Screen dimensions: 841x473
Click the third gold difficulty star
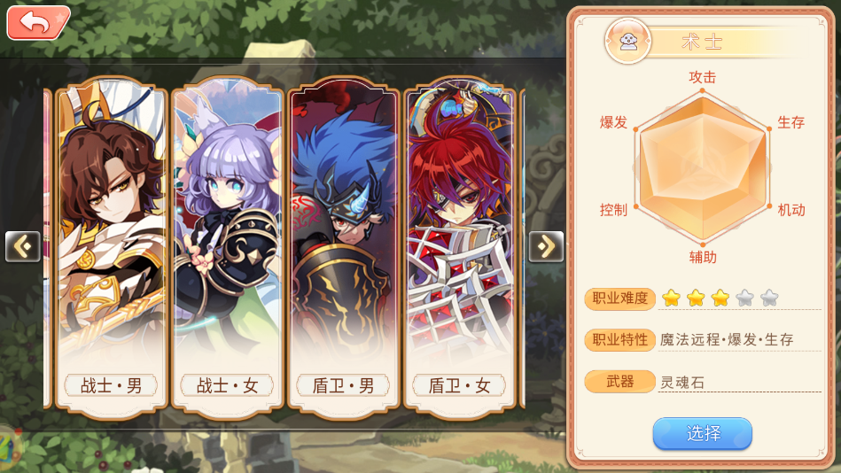pos(720,298)
